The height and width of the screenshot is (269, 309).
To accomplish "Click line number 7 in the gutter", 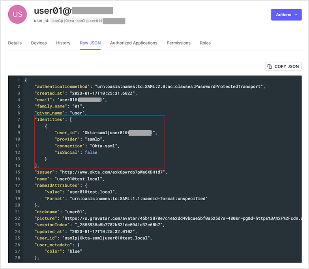I will [x=17, y=120].
